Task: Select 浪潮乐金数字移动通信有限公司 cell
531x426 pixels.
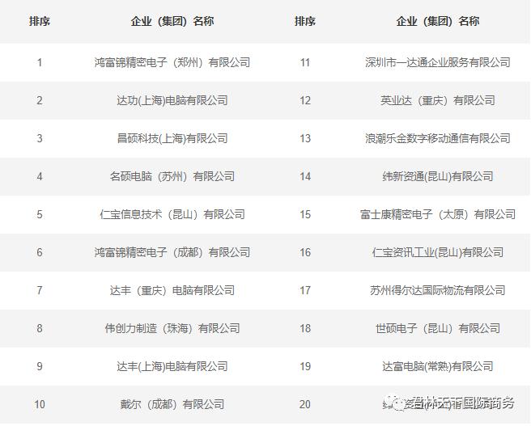Action: [438, 138]
